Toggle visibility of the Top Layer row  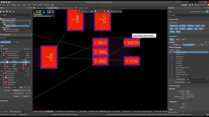(4, 53)
